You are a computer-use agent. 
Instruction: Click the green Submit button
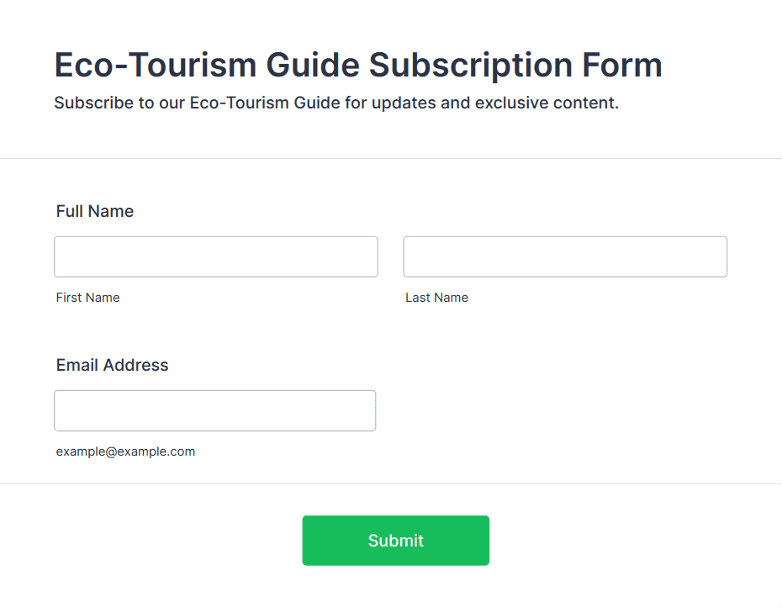click(395, 541)
